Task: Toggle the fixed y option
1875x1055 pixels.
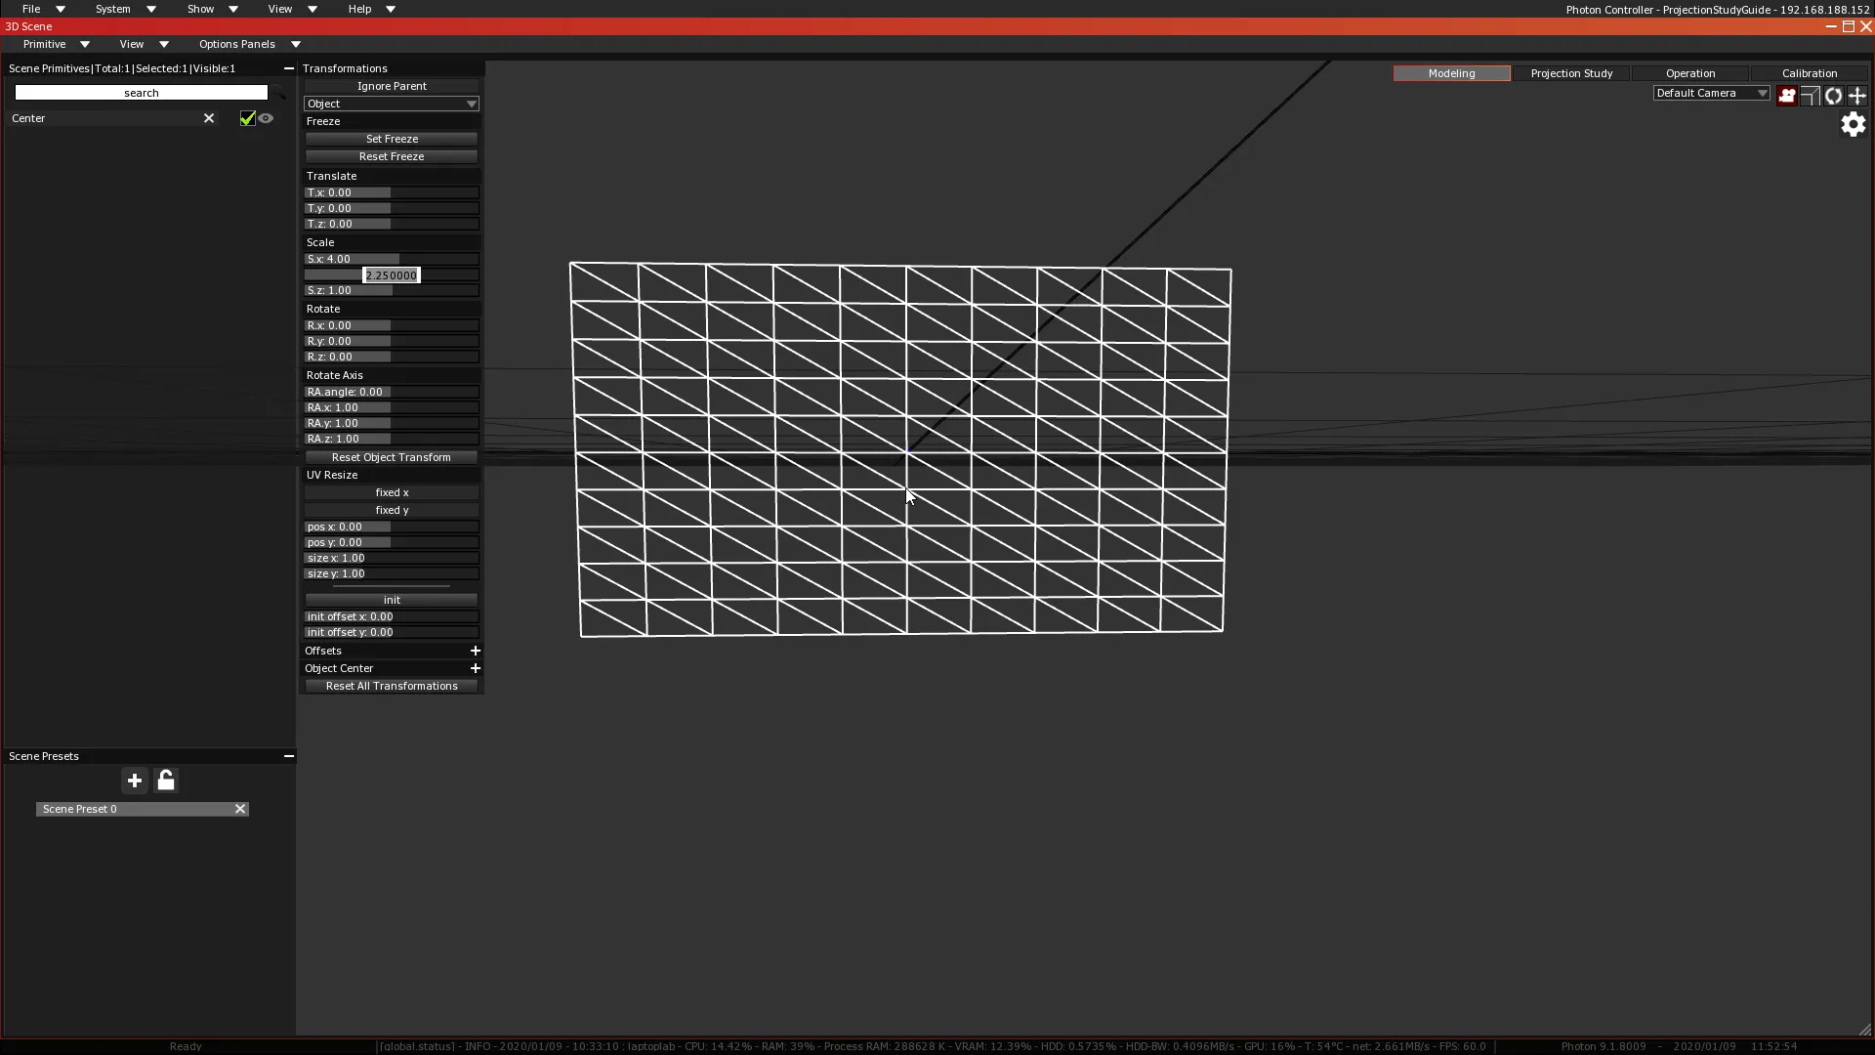Action: point(392,510)
